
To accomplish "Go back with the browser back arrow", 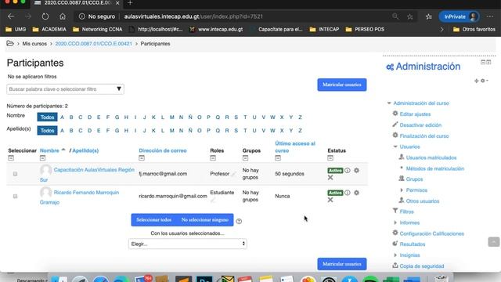I will (x=11, y=16).
